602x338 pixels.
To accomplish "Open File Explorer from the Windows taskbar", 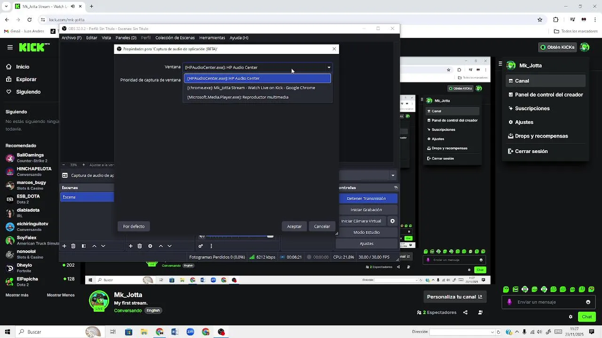I will click(x=144, y=332).
